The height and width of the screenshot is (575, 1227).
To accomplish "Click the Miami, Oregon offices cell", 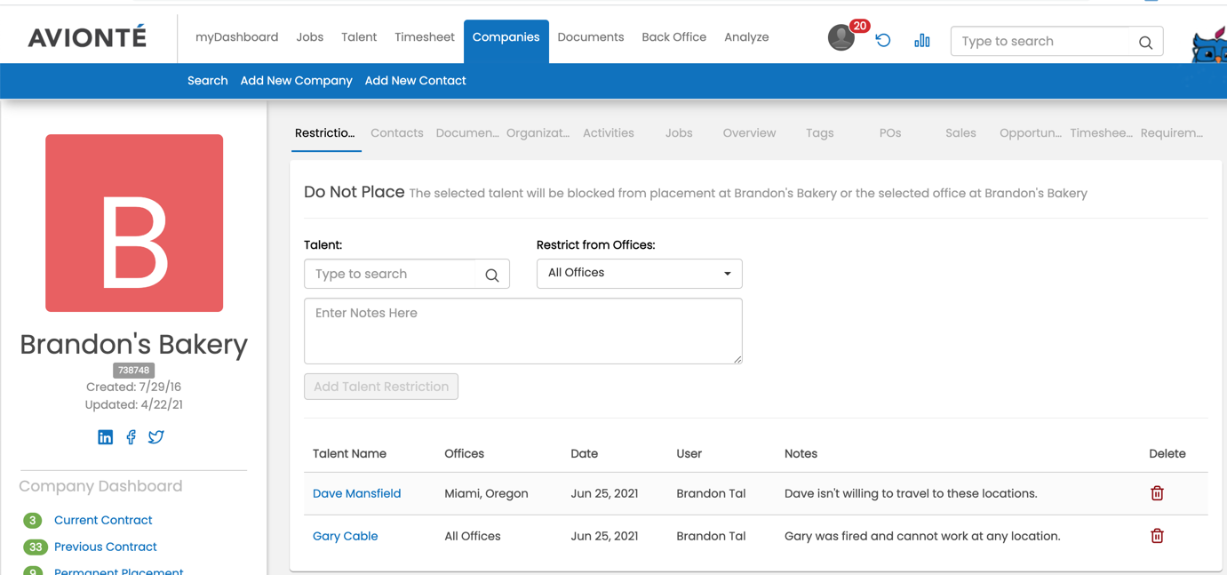I will [x=486, y=493].
